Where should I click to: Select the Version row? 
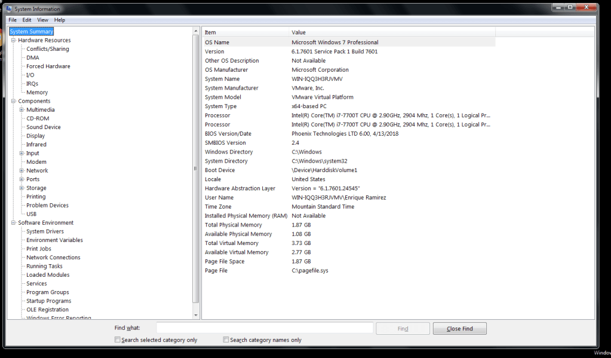tap(349, 51)
